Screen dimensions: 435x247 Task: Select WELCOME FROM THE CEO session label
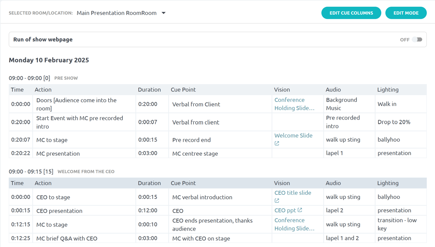86,172
